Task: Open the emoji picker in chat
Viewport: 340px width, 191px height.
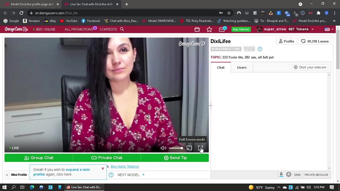Action: coord(289,175)
